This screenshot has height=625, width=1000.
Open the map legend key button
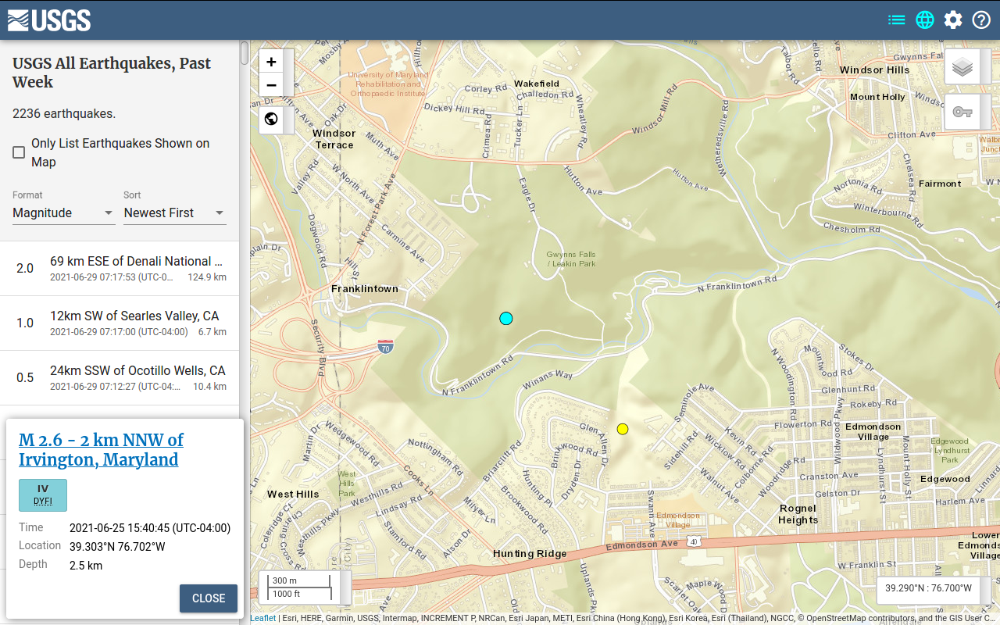tap(962, 112)
